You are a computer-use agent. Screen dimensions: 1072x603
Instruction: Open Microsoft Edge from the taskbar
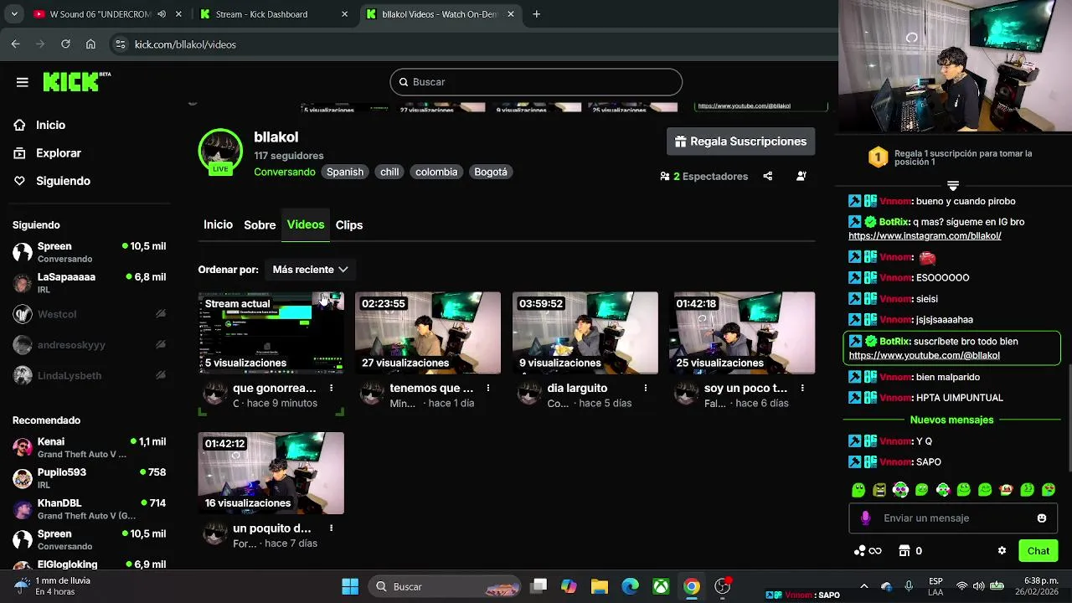click(630, 586)
